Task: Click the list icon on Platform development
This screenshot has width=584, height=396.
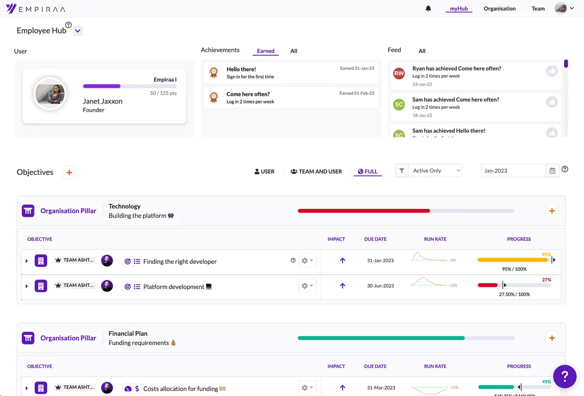Action: tap(137, 287)
